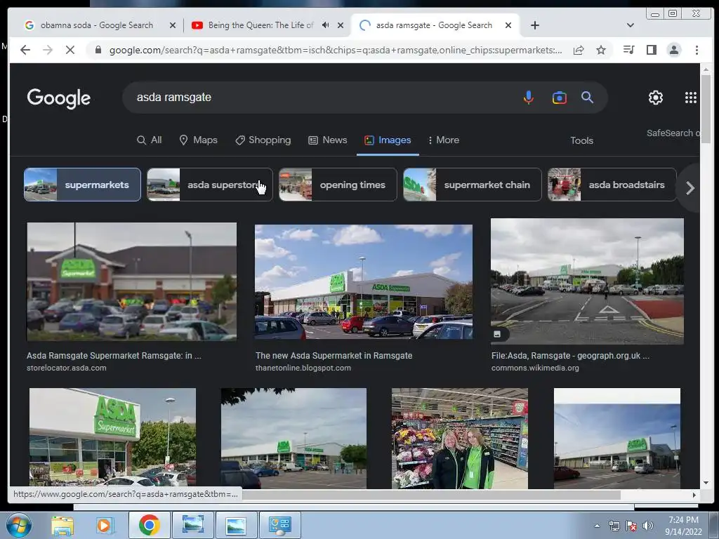Switch to Being the Queen YouTube tab
This screenshot has height=539, width=719.
click(x=260, y=25)
